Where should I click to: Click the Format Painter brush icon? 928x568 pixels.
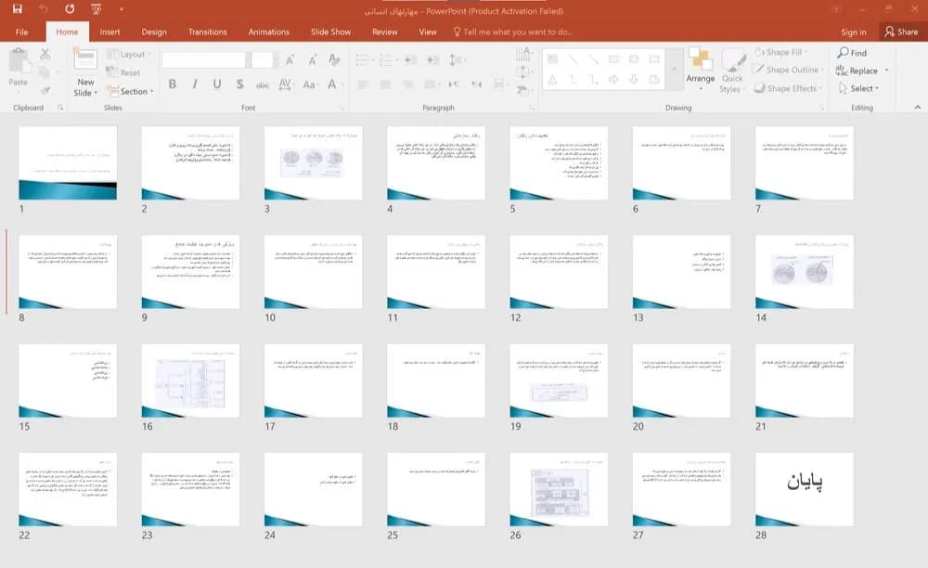click(45, 90)
